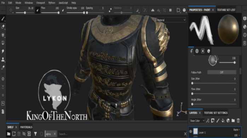Select the Clone stamp tool
247x138 pixels.
click(x=3, y=59)
